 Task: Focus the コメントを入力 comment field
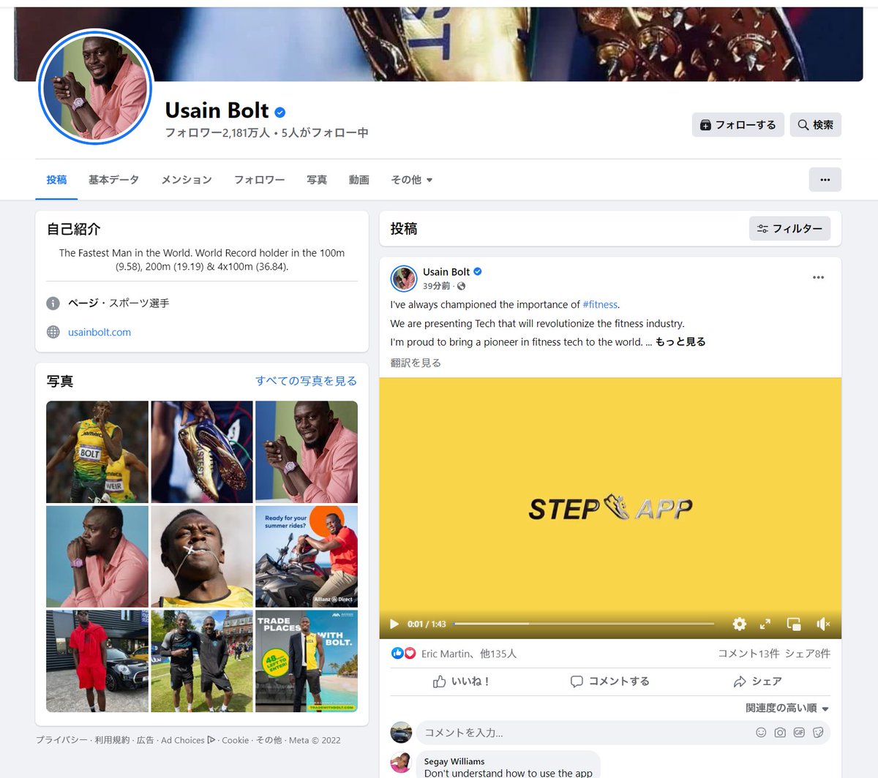[x=585, y=733]
